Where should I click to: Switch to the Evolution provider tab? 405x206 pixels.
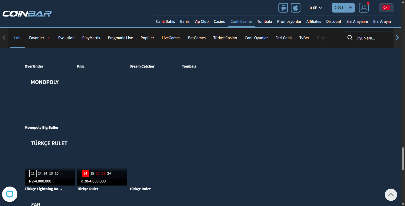[x=66, y=38]
